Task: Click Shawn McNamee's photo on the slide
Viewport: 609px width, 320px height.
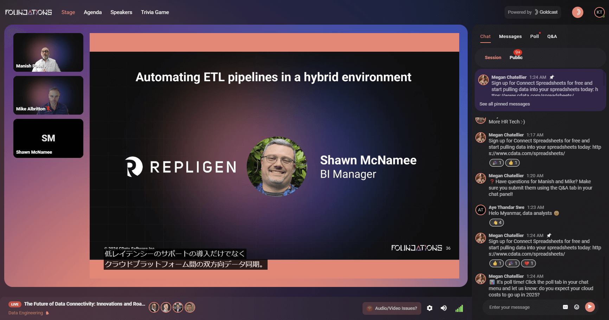Action: [277, 166]
